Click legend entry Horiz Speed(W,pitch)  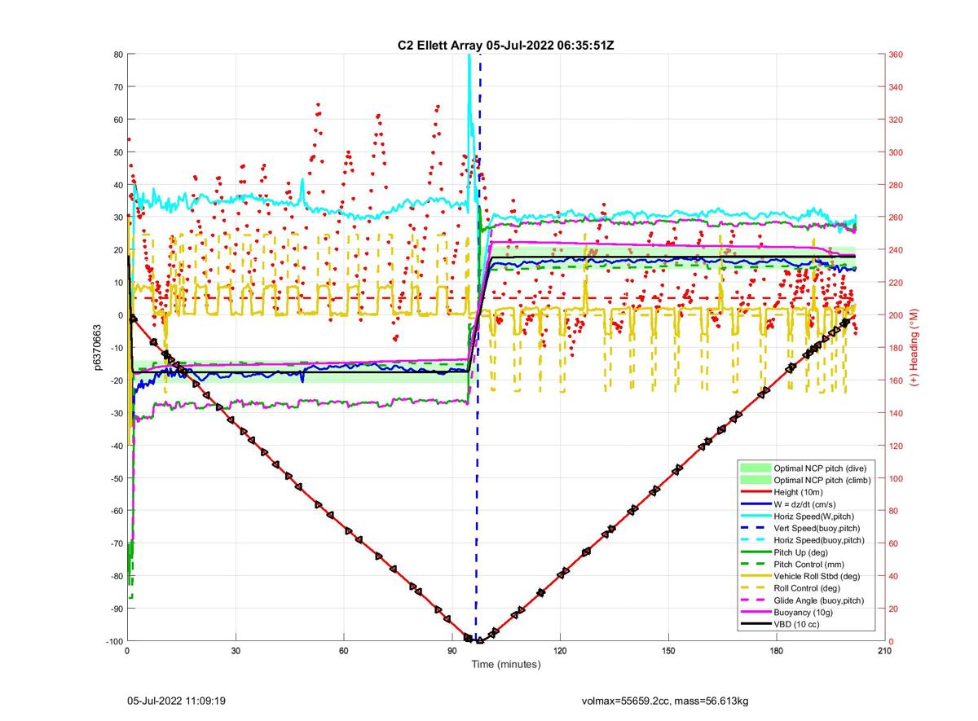816,517
